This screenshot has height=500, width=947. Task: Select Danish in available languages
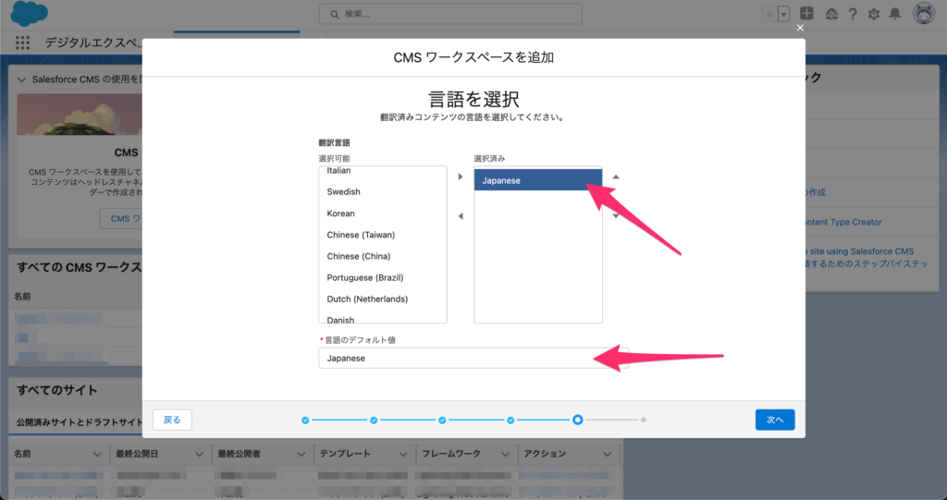(x=383, y=318)
